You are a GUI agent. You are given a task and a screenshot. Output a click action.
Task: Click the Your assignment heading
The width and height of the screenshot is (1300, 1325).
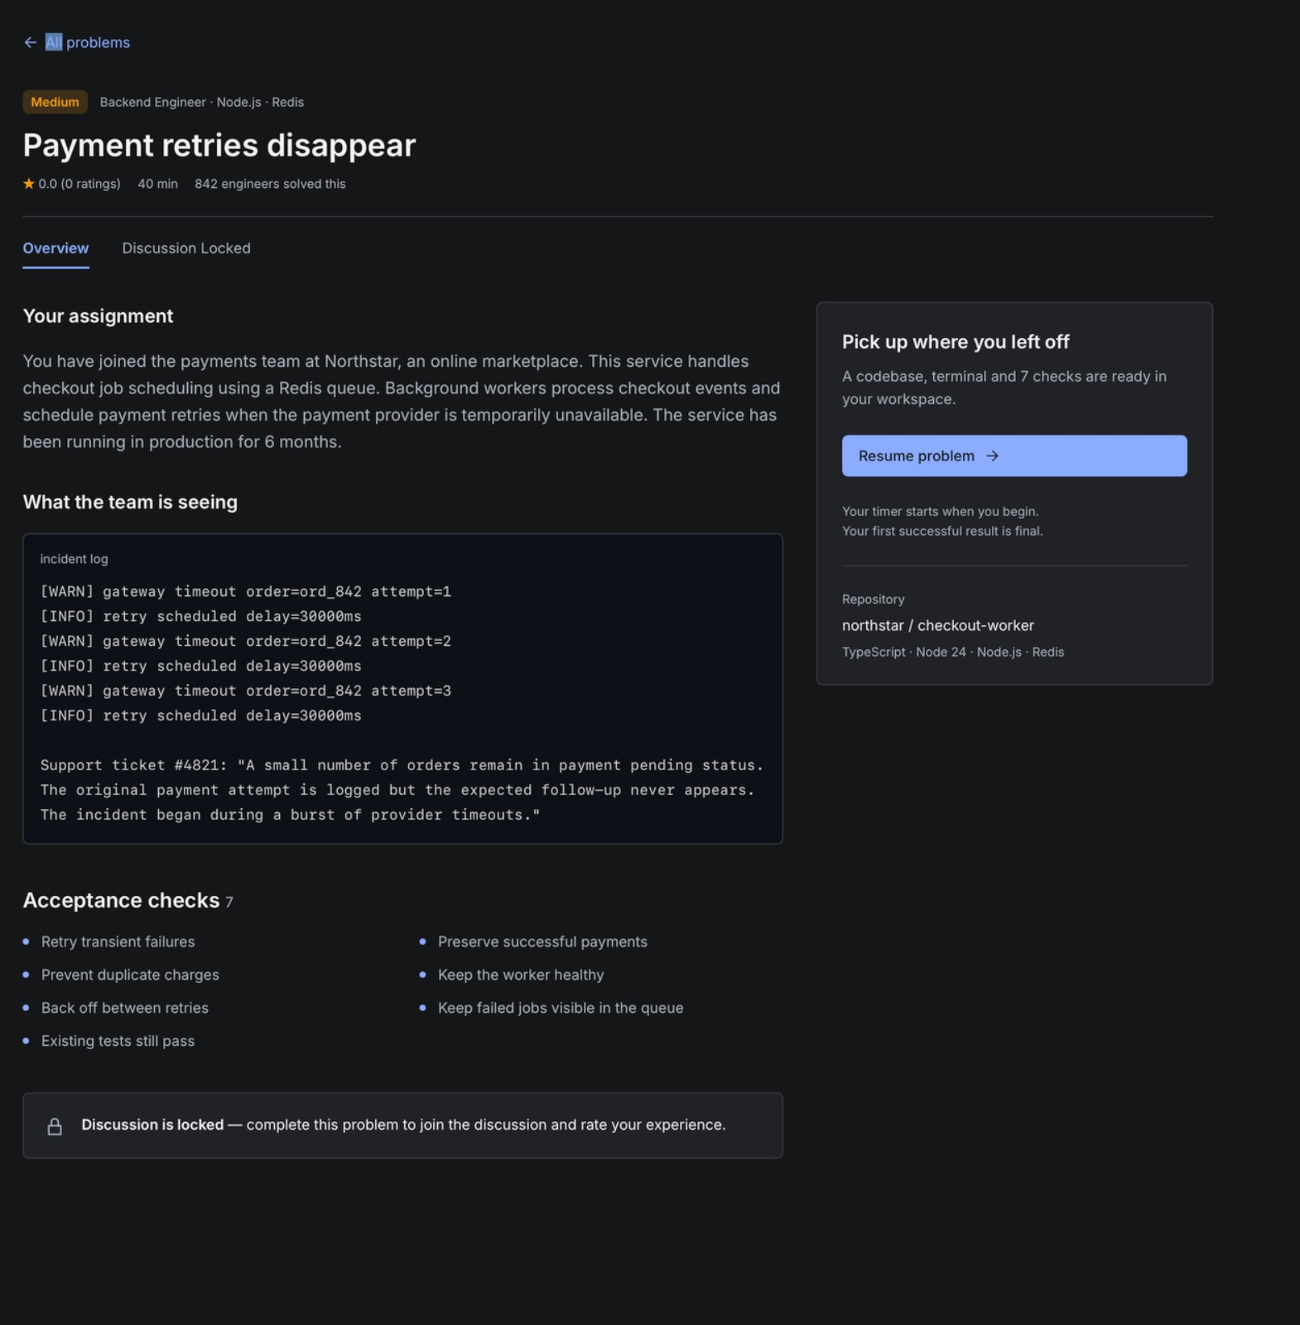click(x=99, y=316)
